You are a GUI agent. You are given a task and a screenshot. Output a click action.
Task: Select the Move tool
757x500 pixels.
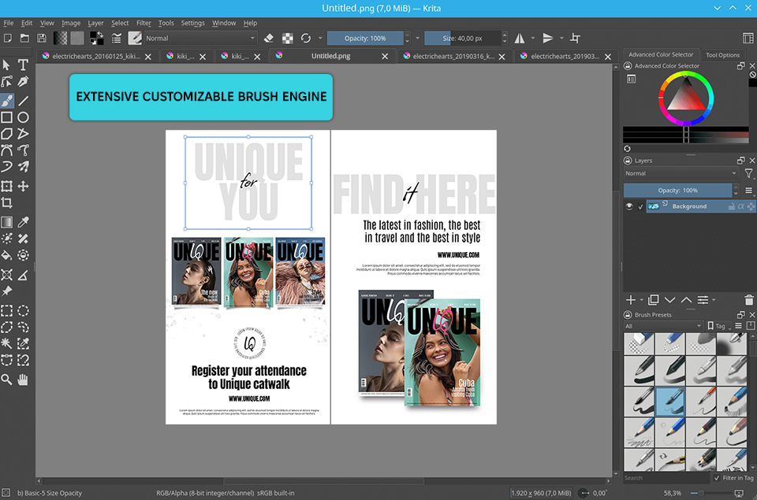click(23, 186)
